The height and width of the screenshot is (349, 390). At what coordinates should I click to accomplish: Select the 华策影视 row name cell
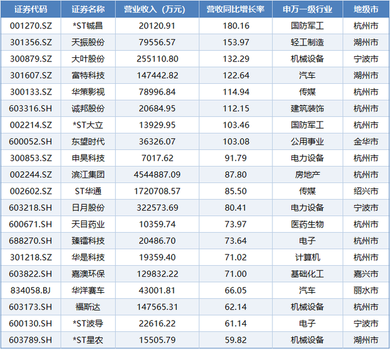[x=87, y=92]
